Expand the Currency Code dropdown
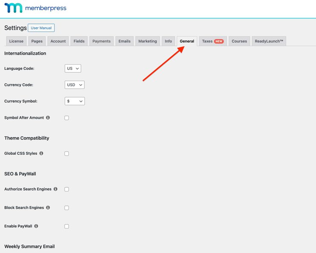Viewport: 316px width, 253px height. pyautogui.click(x=75, y=85)
